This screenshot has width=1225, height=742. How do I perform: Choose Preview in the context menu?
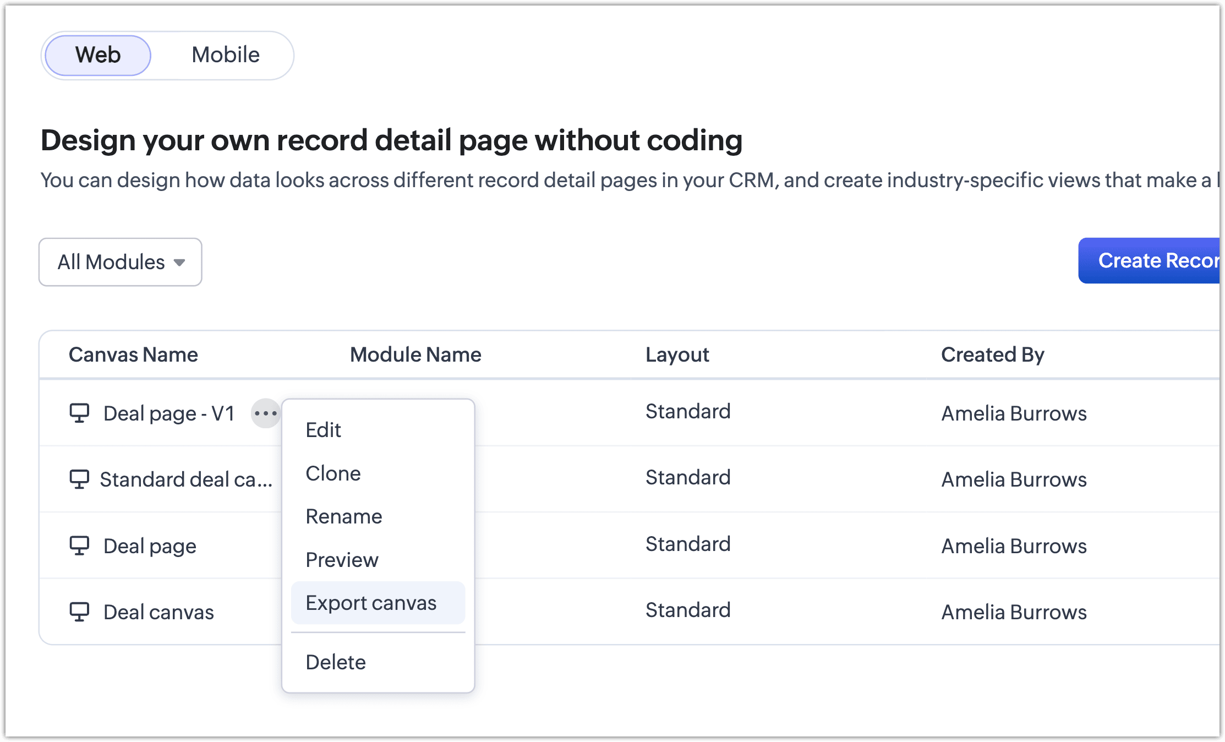342,560
